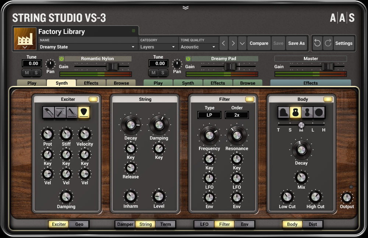The width and height of the screenshot is (368, 238).
Task: Open the Name preset dropdown
Action: (86, 47)
